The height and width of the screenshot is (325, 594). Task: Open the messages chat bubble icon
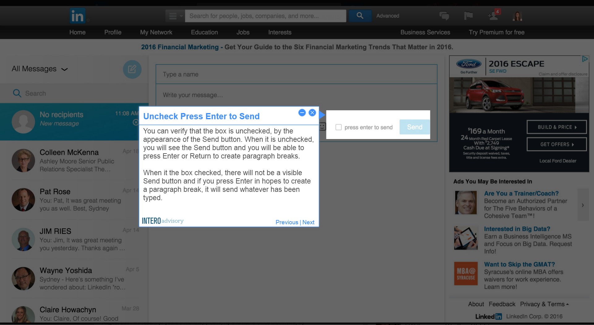coord(444,16)
